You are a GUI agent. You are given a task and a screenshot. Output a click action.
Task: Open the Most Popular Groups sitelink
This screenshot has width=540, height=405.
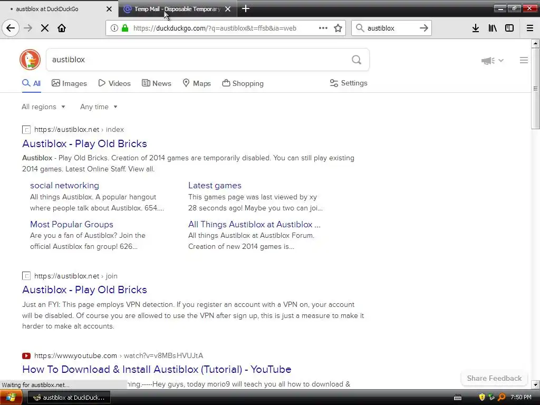tap(72, 224)
